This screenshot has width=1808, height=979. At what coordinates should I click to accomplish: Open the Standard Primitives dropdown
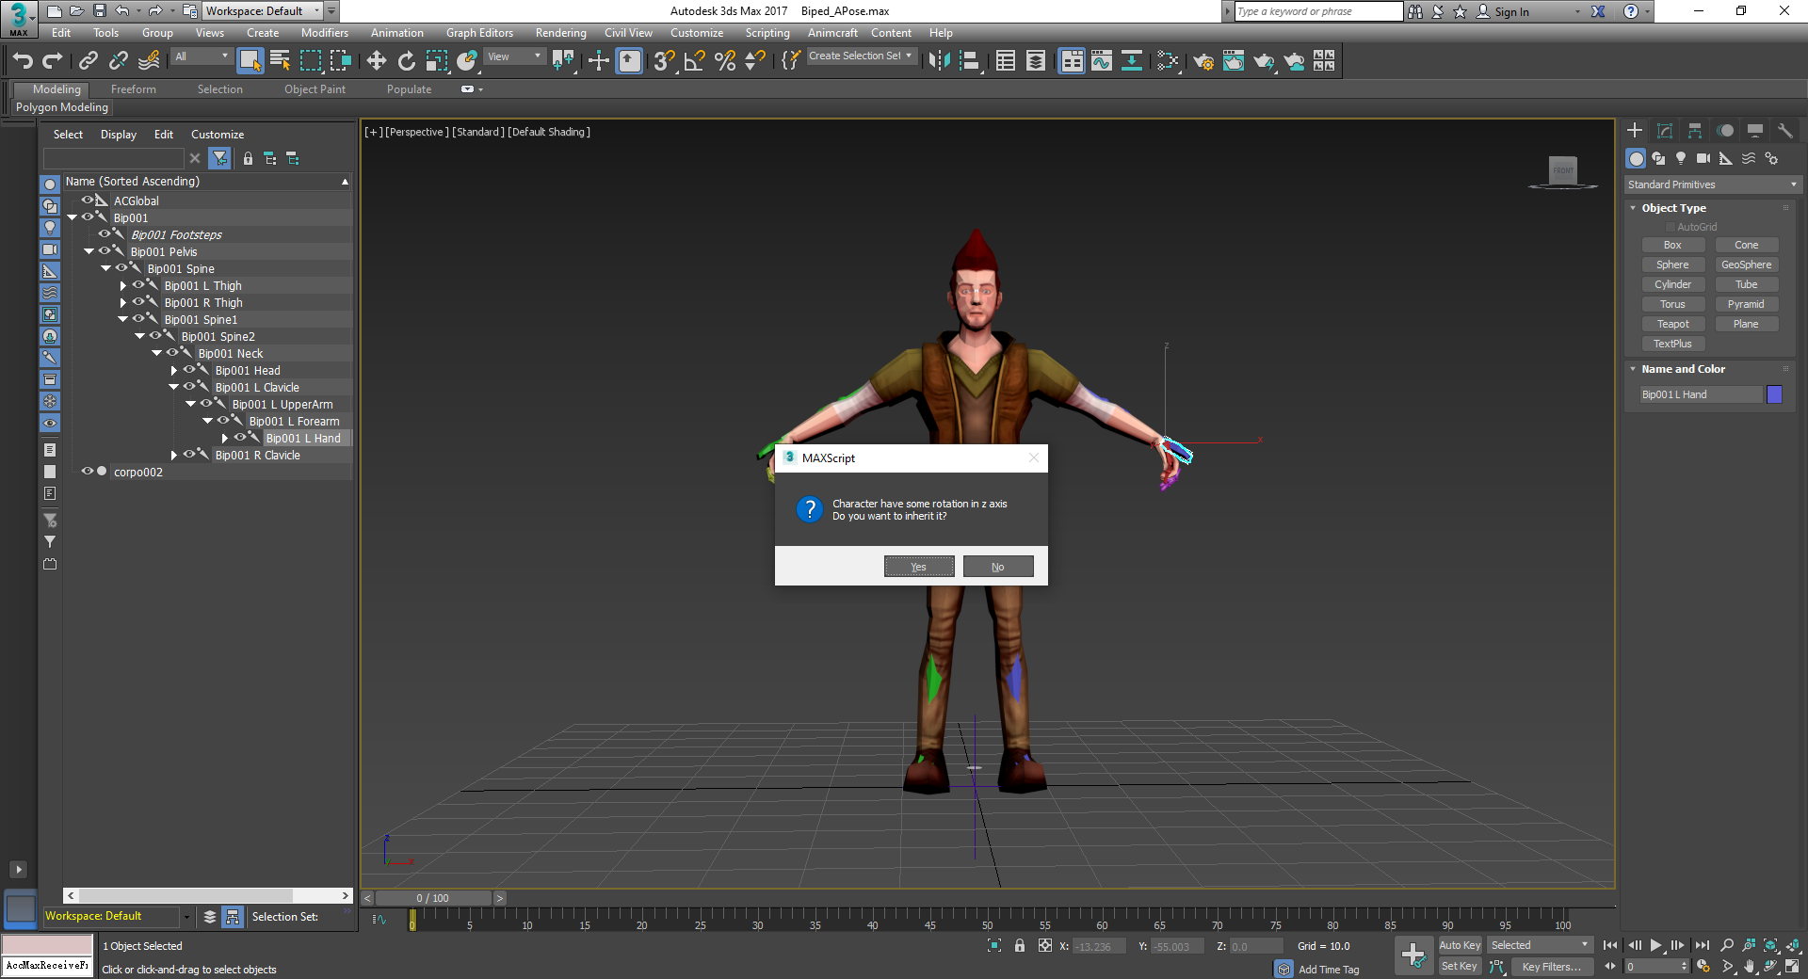[1711, 185]
